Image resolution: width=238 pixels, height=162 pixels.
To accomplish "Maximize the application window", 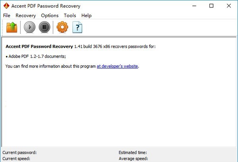I will pyautogui.click(x=211, y=6).
